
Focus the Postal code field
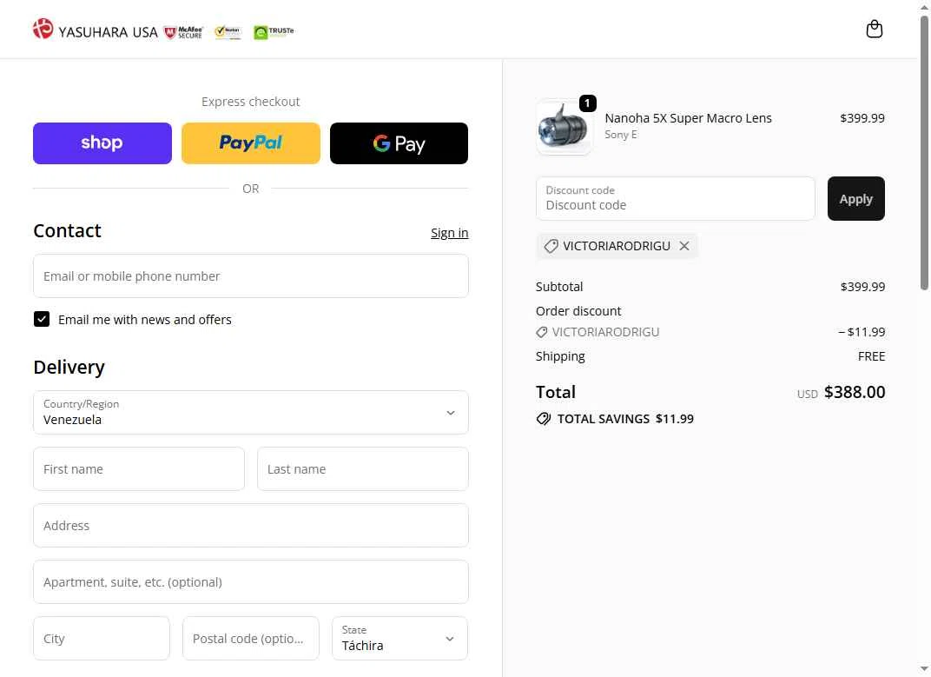click(x=251, y=639)
